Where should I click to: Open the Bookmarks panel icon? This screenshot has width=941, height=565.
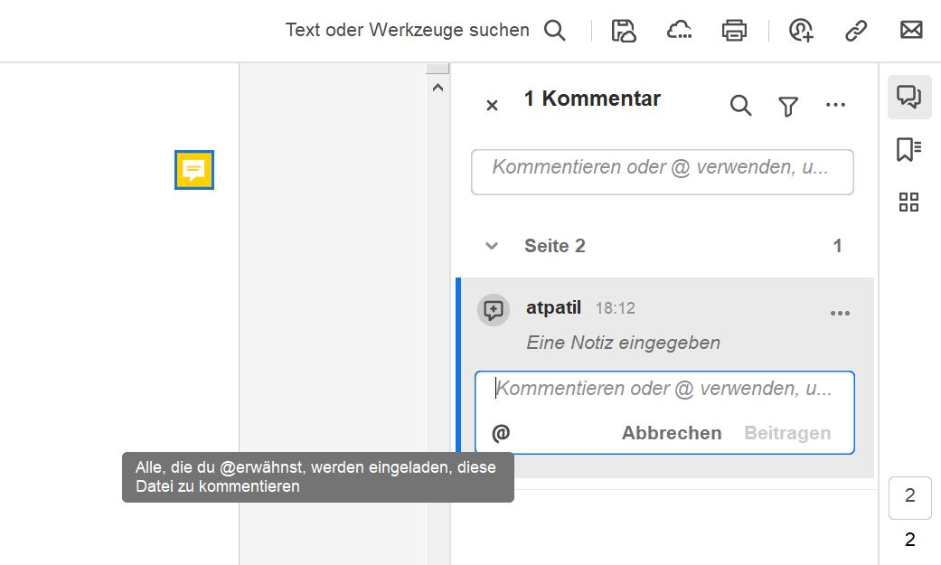point(908,149)
